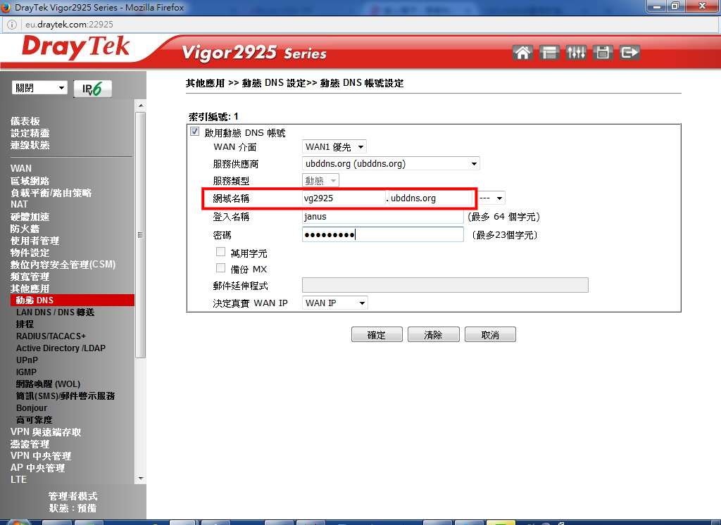Open the sliders settings icon in the header
The width and height of the screenshot is (721, 525).
(576, 53)
